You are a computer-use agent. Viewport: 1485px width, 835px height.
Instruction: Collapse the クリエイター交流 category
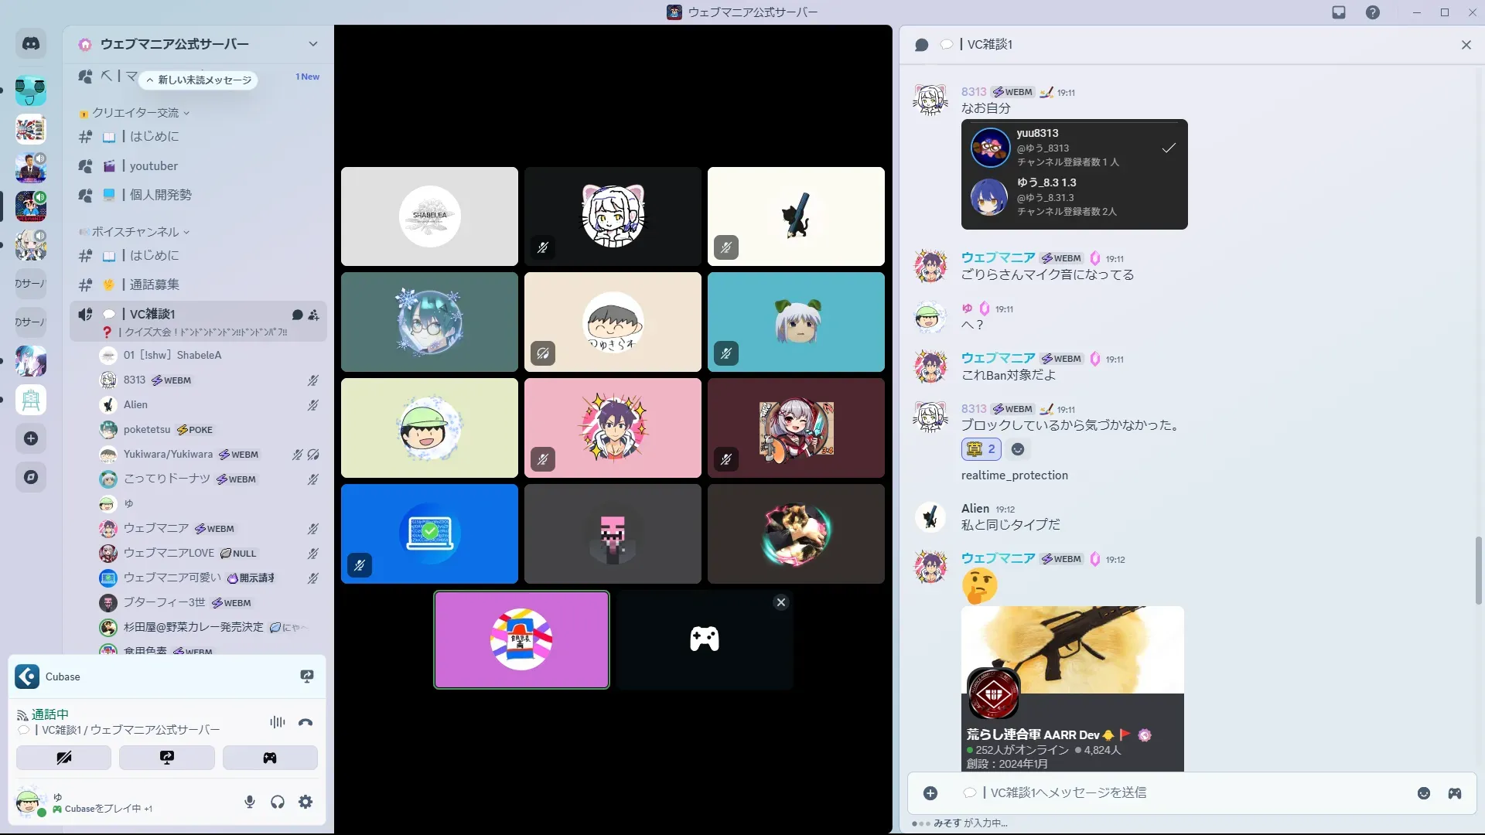tap(135, 113)
